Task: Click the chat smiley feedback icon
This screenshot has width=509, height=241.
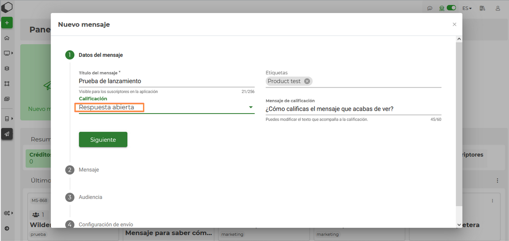Action: pos(429,8)
